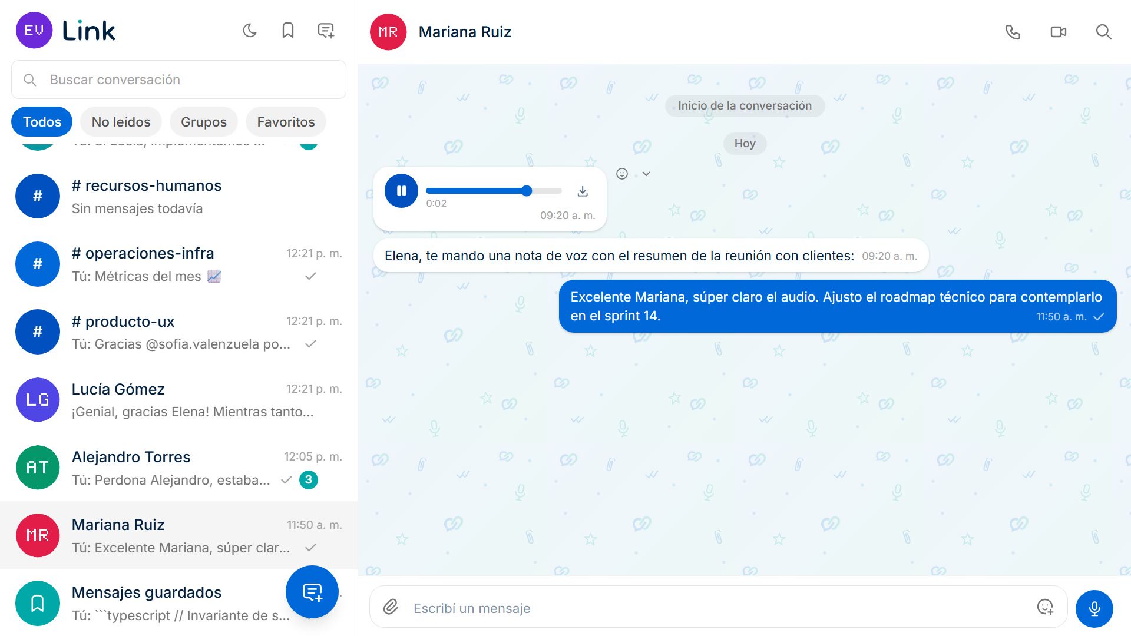
Task: Click the unread badge 3 on Alejandro Torres
Action: point(309,480)
